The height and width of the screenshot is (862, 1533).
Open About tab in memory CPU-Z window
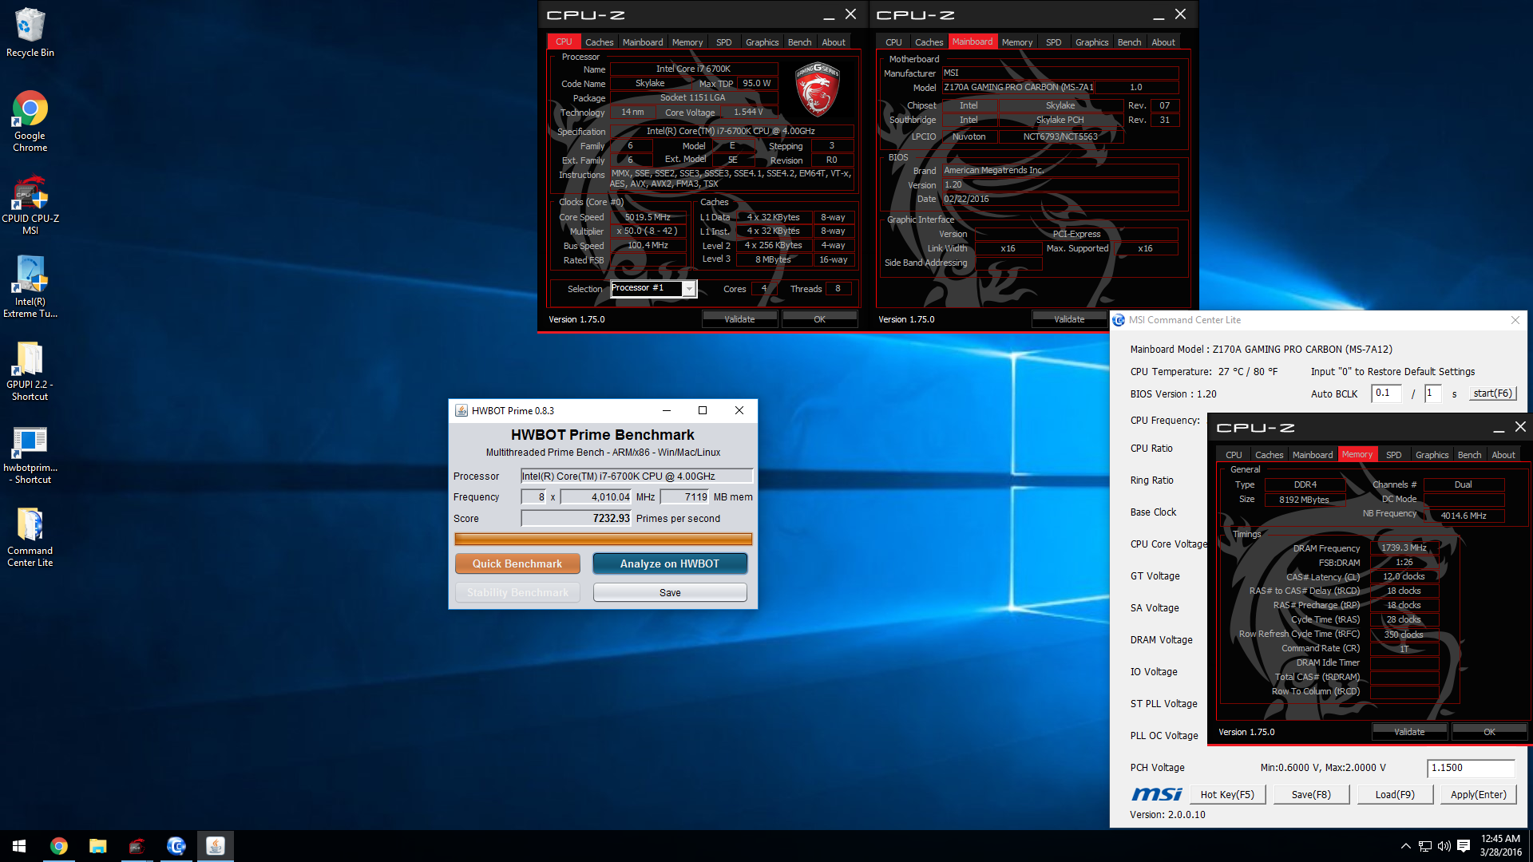tap(1503, 455)
